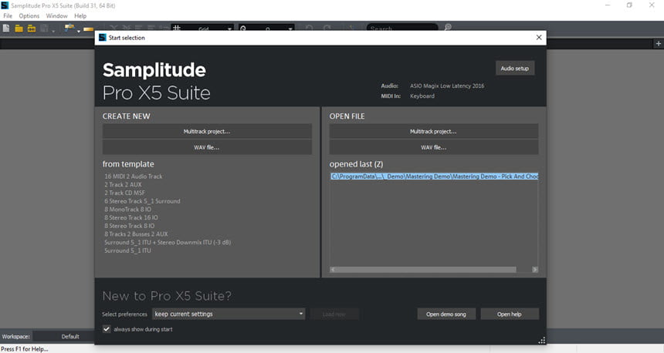Click the 'Press F1 for Help...' status bar text
This screenshot has width=664, height=353.
pos(25,349)
